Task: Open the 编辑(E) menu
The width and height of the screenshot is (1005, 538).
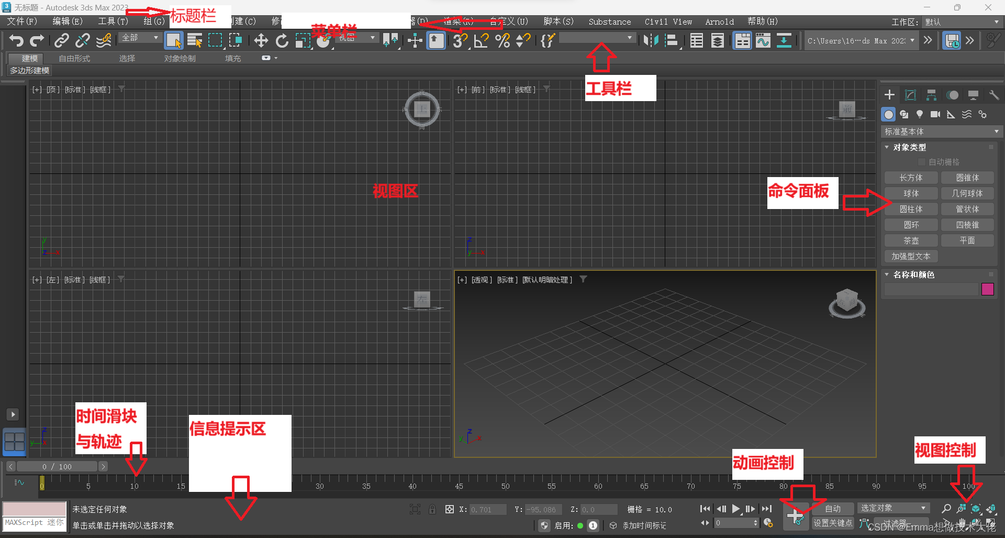Action: coord(68,21)
